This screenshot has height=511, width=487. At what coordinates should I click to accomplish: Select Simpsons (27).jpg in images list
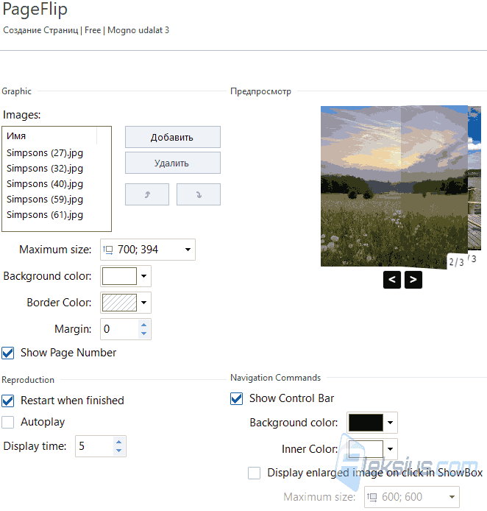click(x=45, y=153)
